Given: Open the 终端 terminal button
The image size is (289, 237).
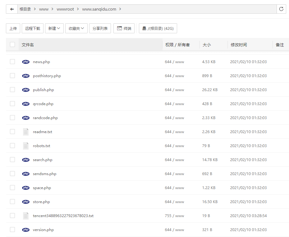Looking at the screenshot, I should pyautogui.click(x=124, y=28).
